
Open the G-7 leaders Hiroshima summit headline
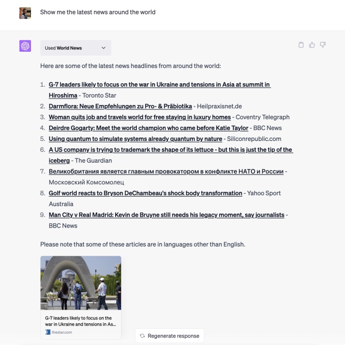pos(159,90)
